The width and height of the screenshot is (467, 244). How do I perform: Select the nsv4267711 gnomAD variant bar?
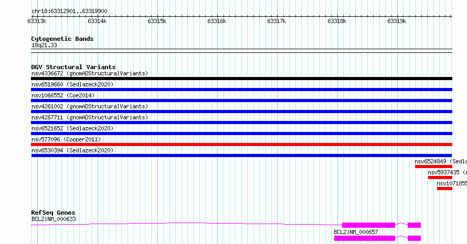(x=241, y=123)
